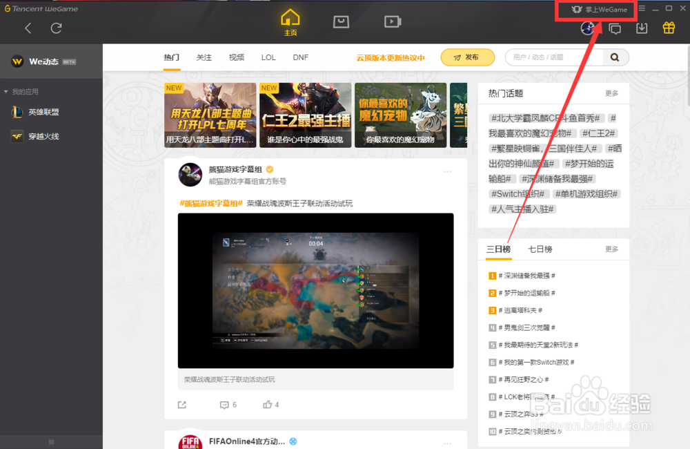Select the 三日榜 ranking tab

499,249
